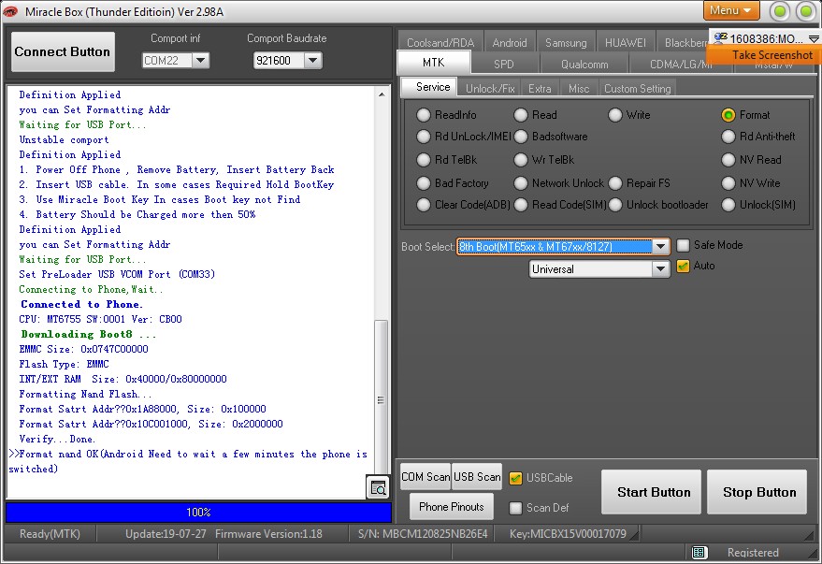
Task: Open the Qualcomm tab
Action: coord(584,64)
